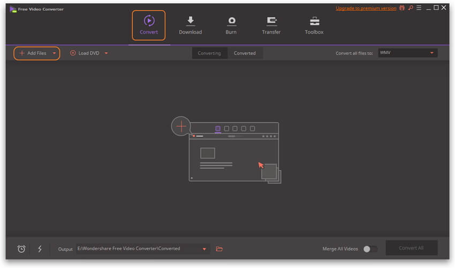Expand the Load DVD dropdown arrow
The image size is (455, 268).
(x=106, y=53)
